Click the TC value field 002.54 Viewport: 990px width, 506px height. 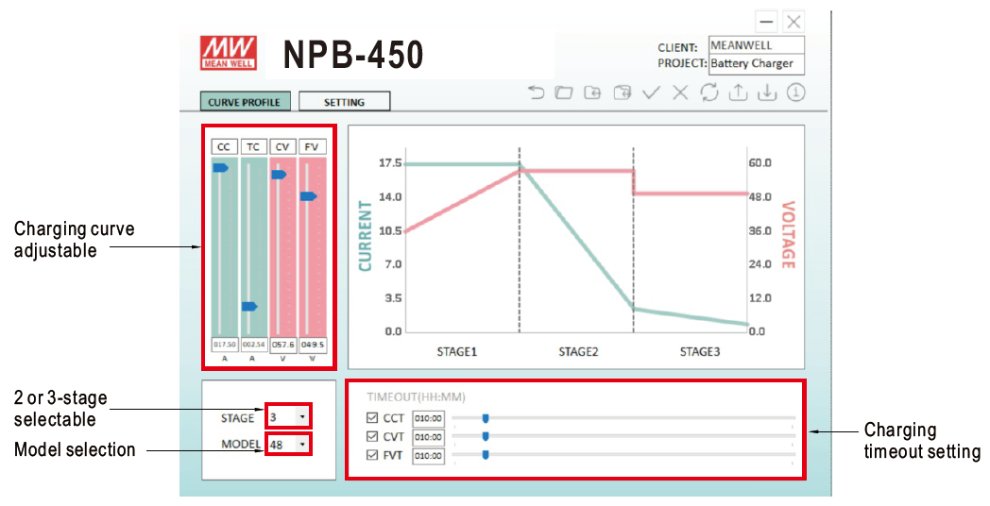[x=253, y=346]
